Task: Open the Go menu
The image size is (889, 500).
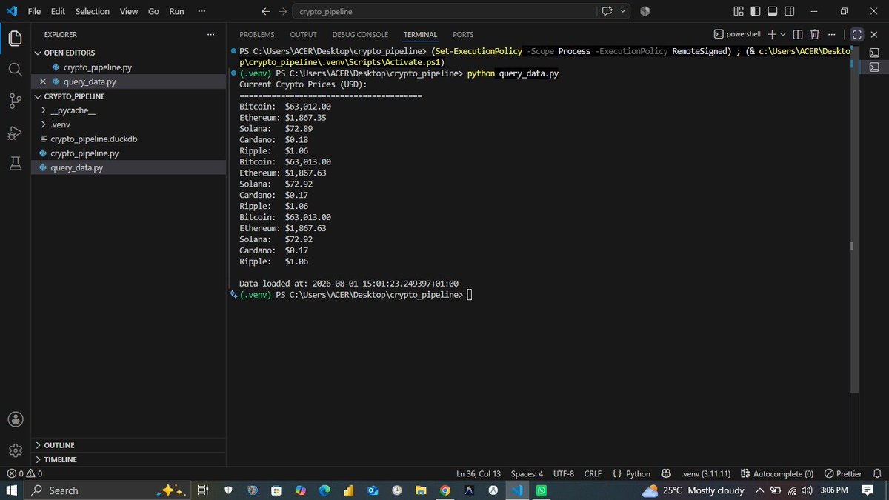Action: [x=153, y=11]
